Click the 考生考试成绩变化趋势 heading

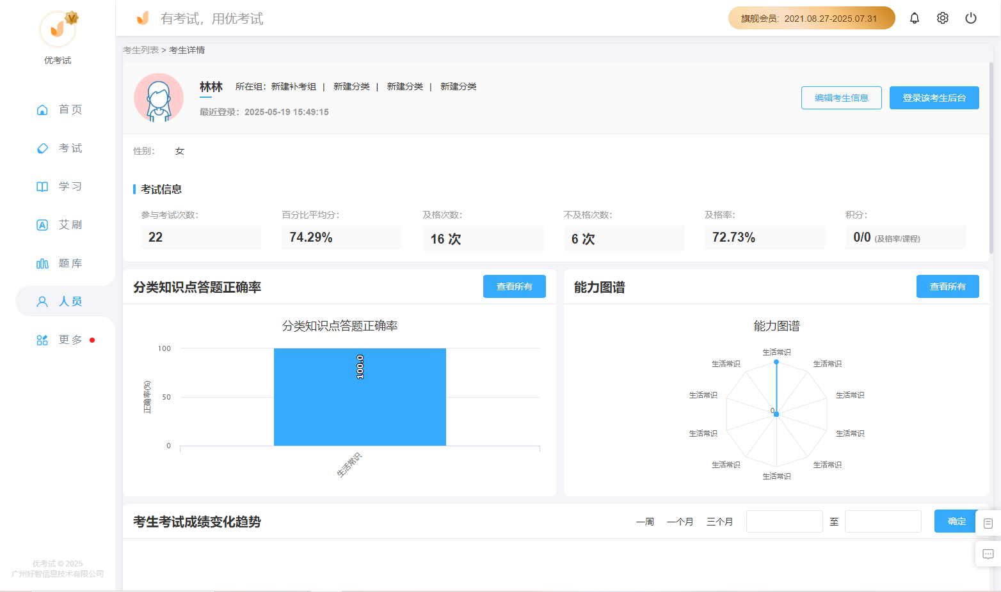point(197,522)
